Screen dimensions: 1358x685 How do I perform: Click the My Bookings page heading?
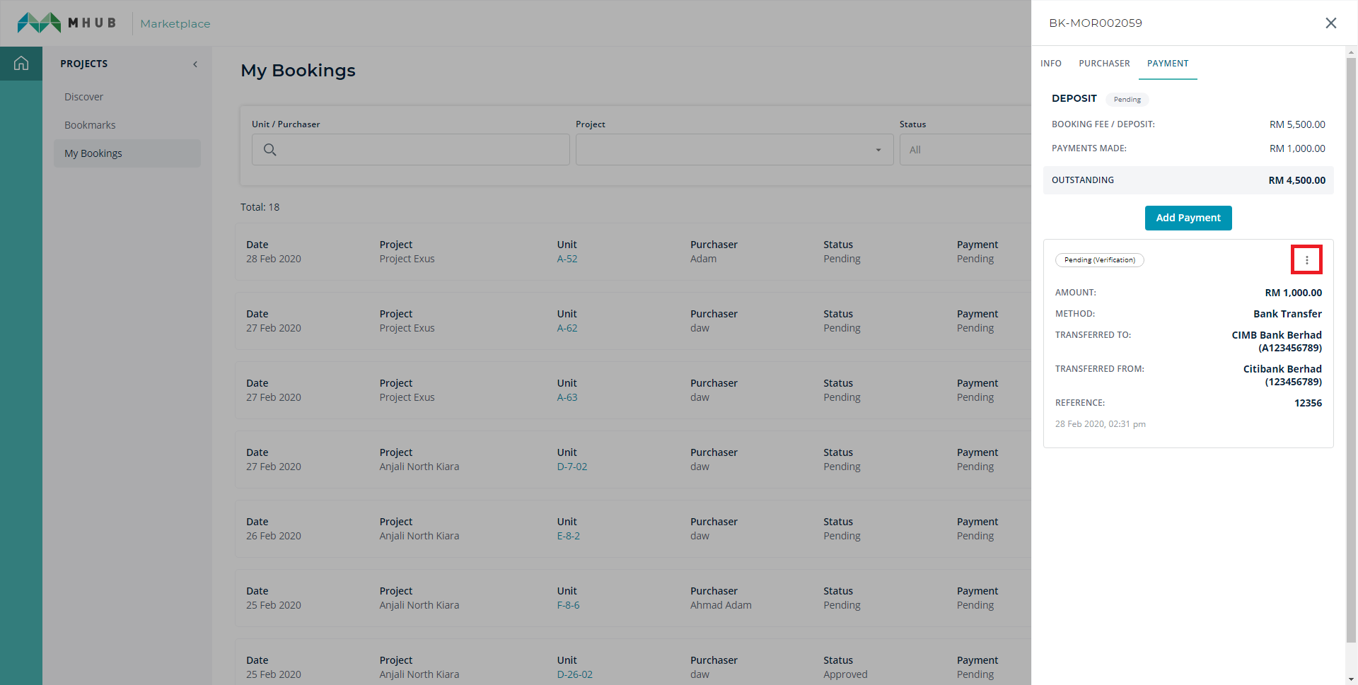coord(298,71)
